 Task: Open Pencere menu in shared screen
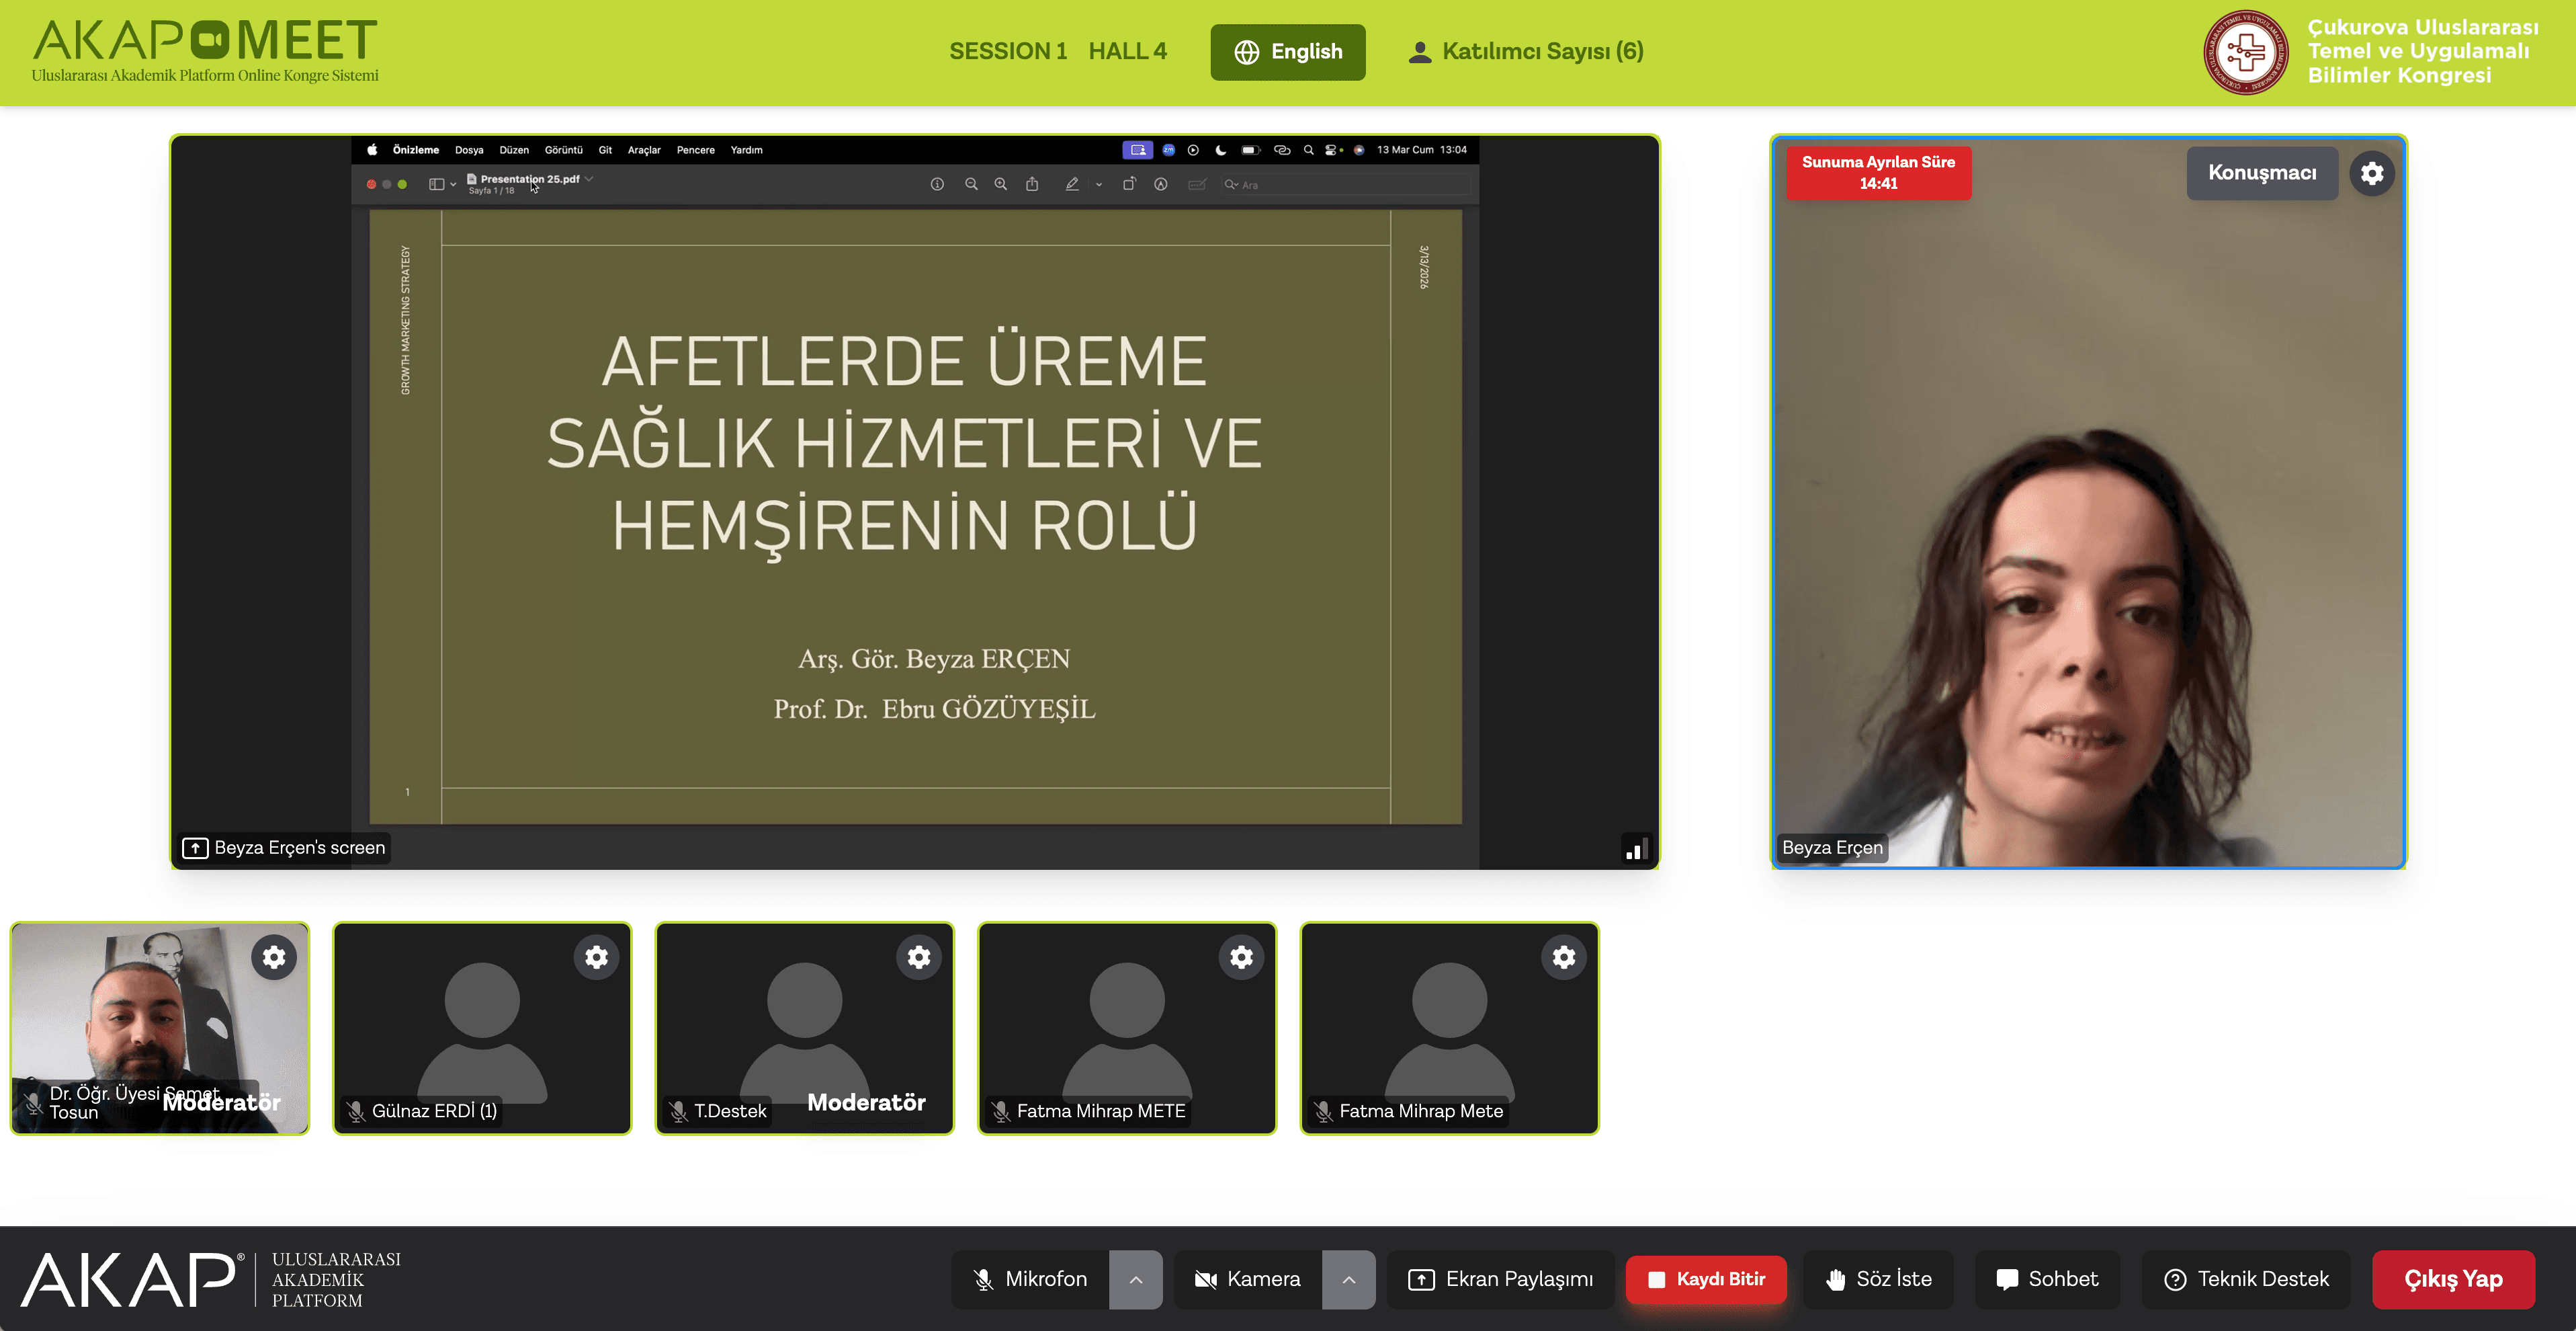pyautogui.click(x=695, y=150)
